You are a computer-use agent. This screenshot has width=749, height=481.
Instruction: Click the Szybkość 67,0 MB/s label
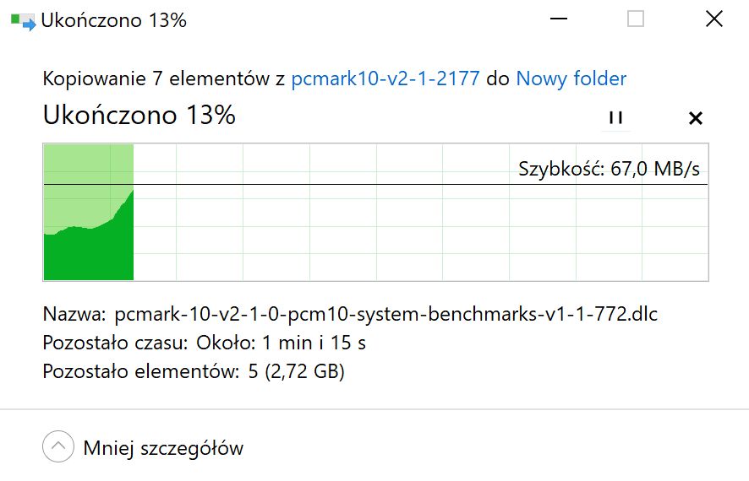click(609, 169)
